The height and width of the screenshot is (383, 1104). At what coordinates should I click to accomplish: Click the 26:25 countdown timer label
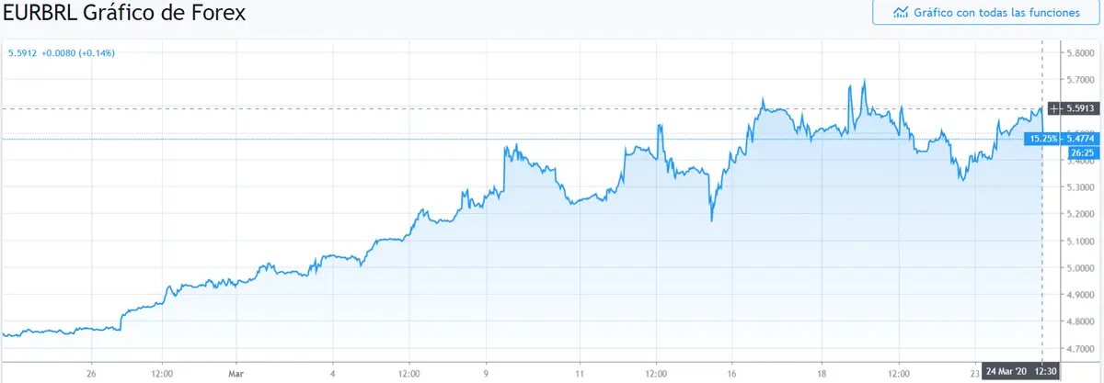1080,151
